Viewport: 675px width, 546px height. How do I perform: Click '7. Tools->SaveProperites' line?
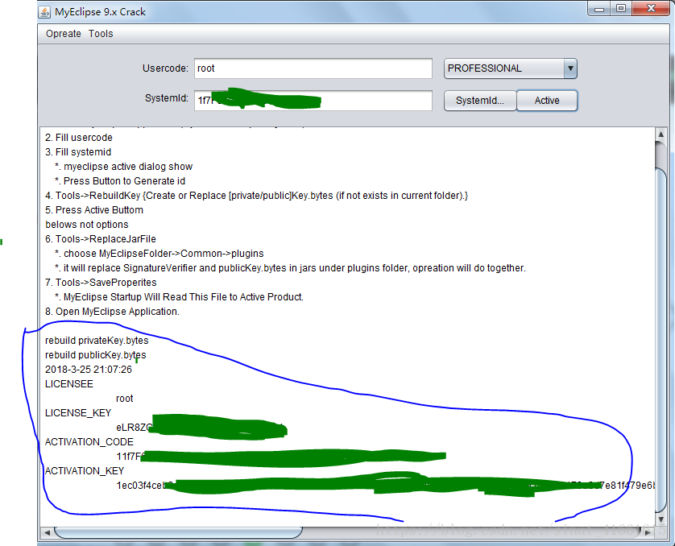101,283
